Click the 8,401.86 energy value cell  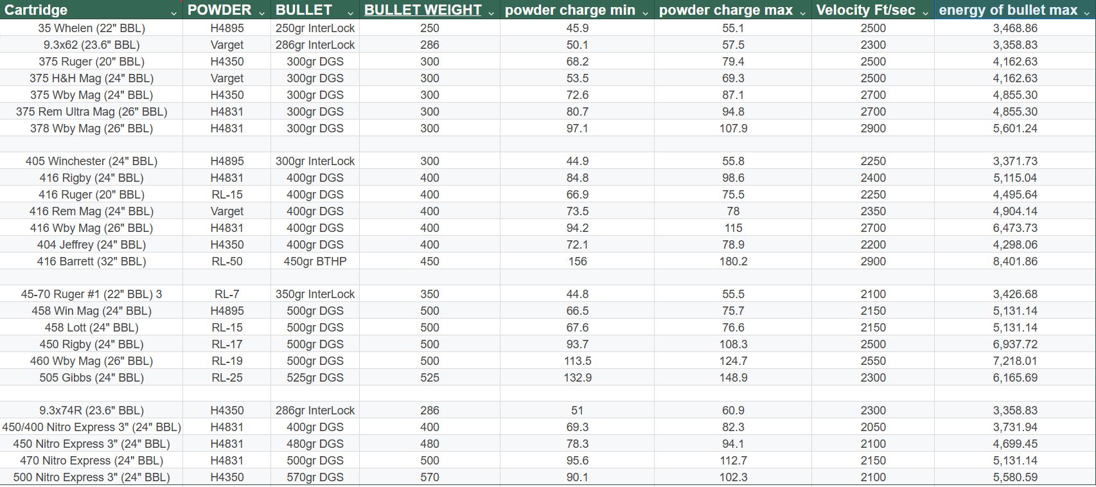[x=1014, y=261]
